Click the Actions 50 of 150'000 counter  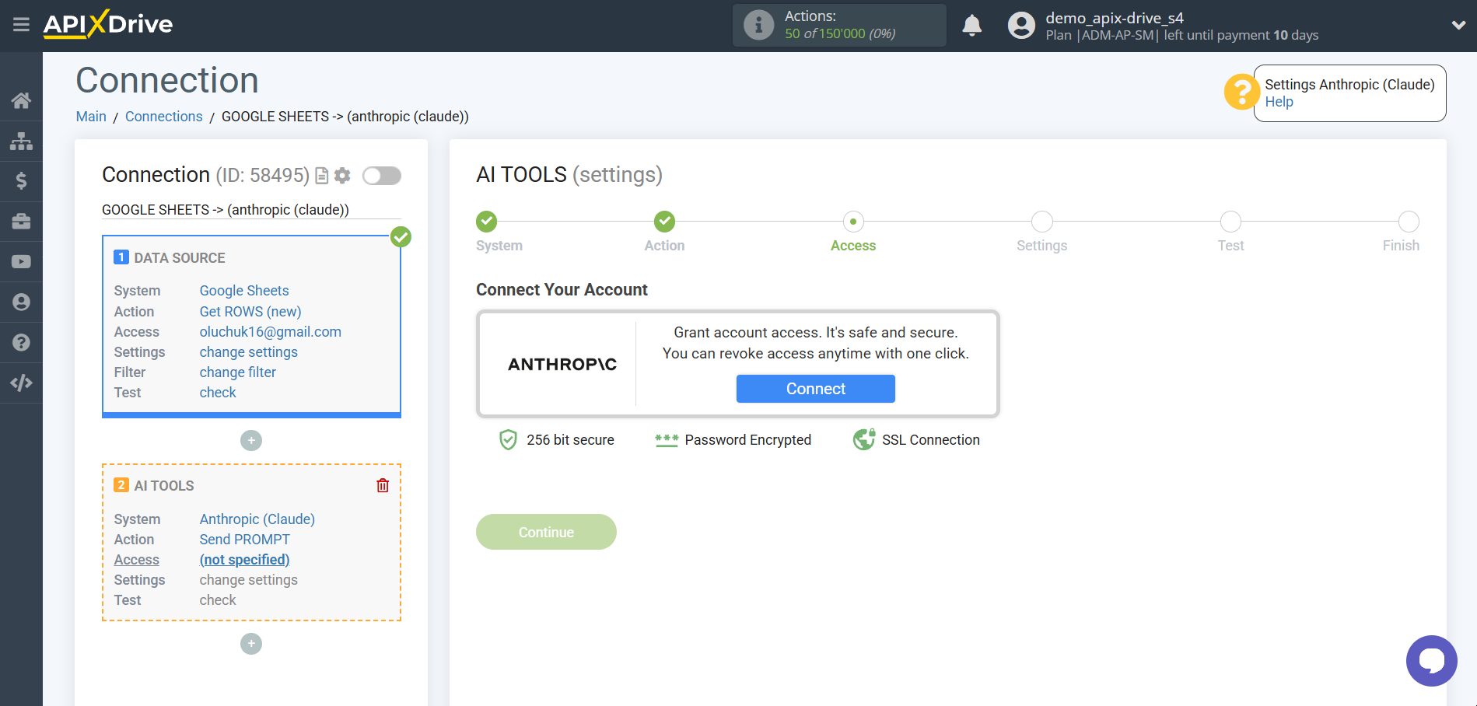(x=840, y=33)
